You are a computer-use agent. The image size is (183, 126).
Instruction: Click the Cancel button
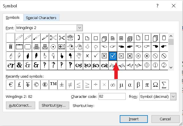click(165, 119)
